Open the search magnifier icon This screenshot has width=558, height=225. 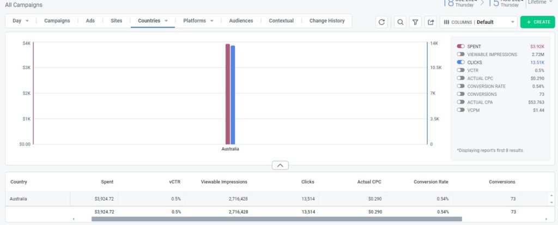pyautogui.click(x=401, y=22)
